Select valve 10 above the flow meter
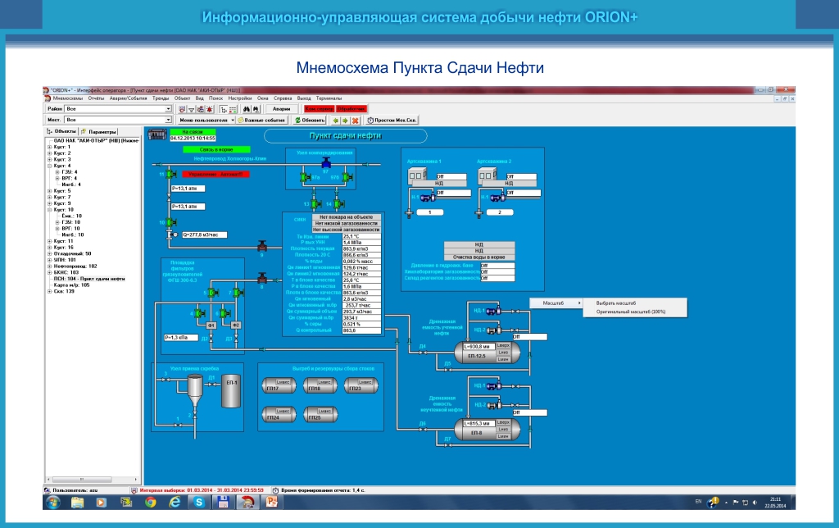The width and height of the screenshot is (839, 528). [170, 222]
